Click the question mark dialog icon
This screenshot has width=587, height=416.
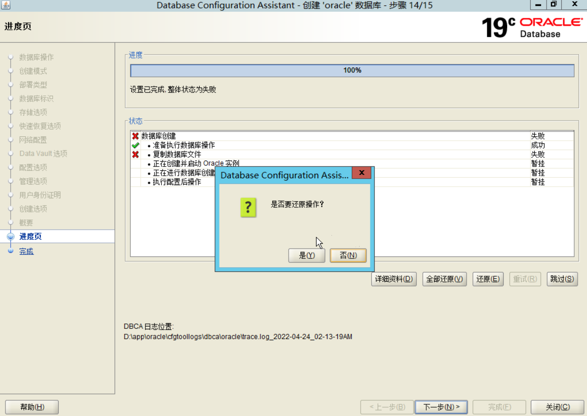click(x=248, y=207)
